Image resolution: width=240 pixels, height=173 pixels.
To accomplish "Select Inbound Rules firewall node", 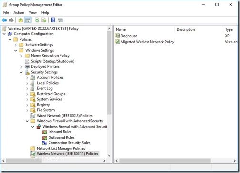I will pos(60,132).
